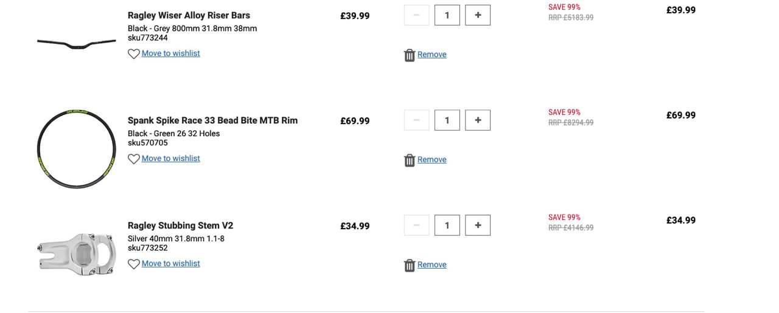View the silver stem product thumbnail
779x313 pixels.
(77, 253)
